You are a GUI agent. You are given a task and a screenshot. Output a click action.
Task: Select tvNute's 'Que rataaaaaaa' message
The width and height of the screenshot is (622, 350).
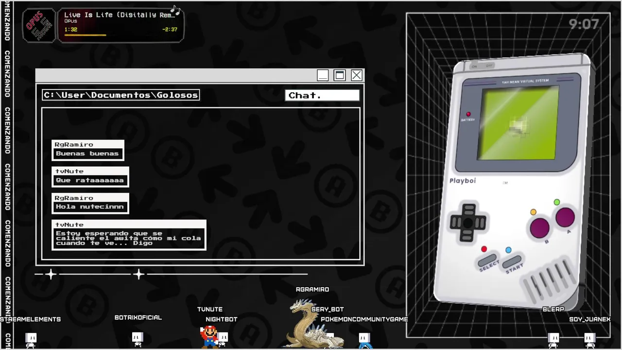(90, 176)
